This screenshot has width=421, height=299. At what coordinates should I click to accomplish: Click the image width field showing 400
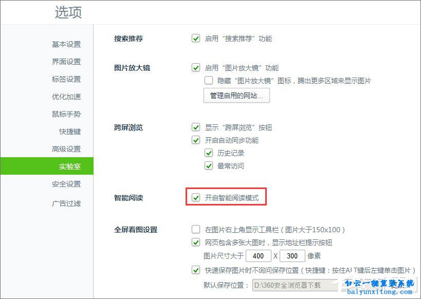259,256
